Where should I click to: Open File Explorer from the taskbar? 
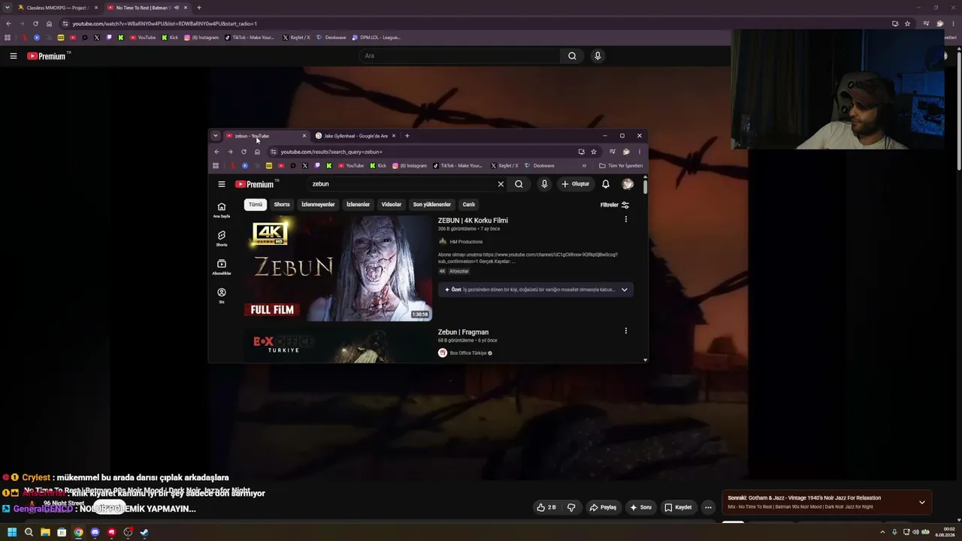pyautogui.click(x=45, y=533)
